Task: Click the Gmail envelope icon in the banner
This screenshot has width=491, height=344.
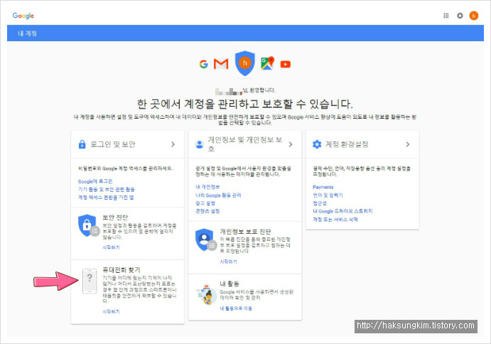Action: tap(221, 64)
